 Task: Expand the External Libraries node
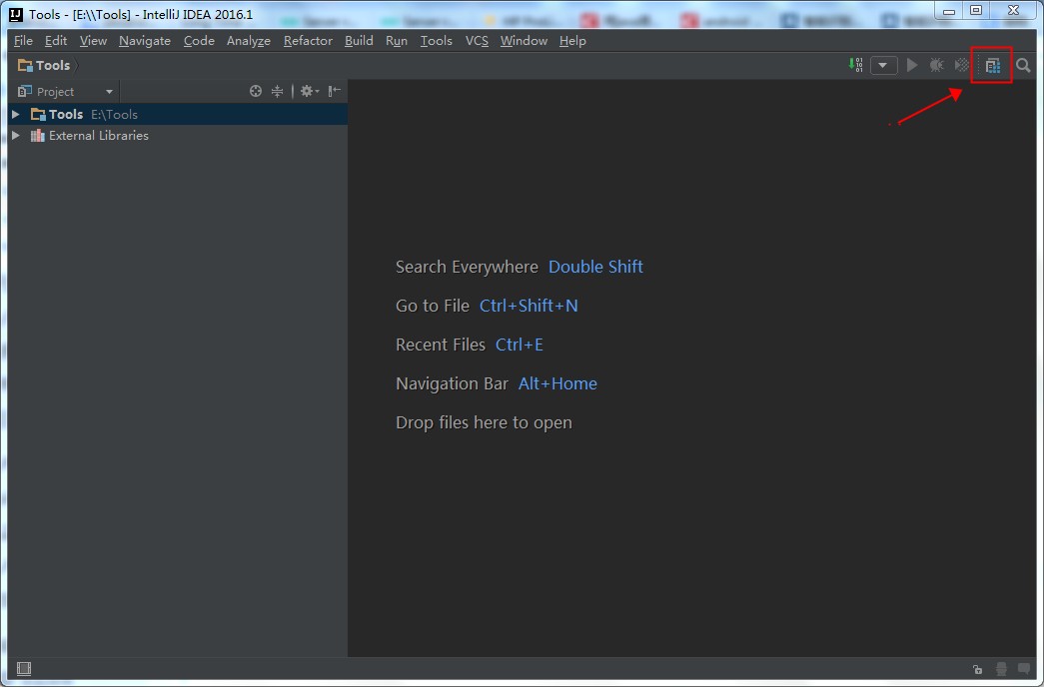[16, 135]
